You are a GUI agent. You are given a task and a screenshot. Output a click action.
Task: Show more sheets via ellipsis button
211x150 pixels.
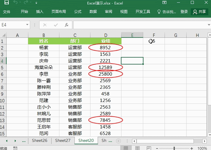24,141
